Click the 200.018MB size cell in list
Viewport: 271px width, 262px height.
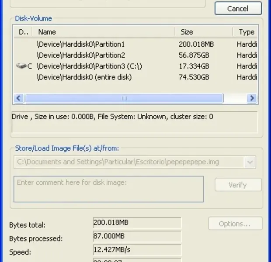[x=196, y=45]
